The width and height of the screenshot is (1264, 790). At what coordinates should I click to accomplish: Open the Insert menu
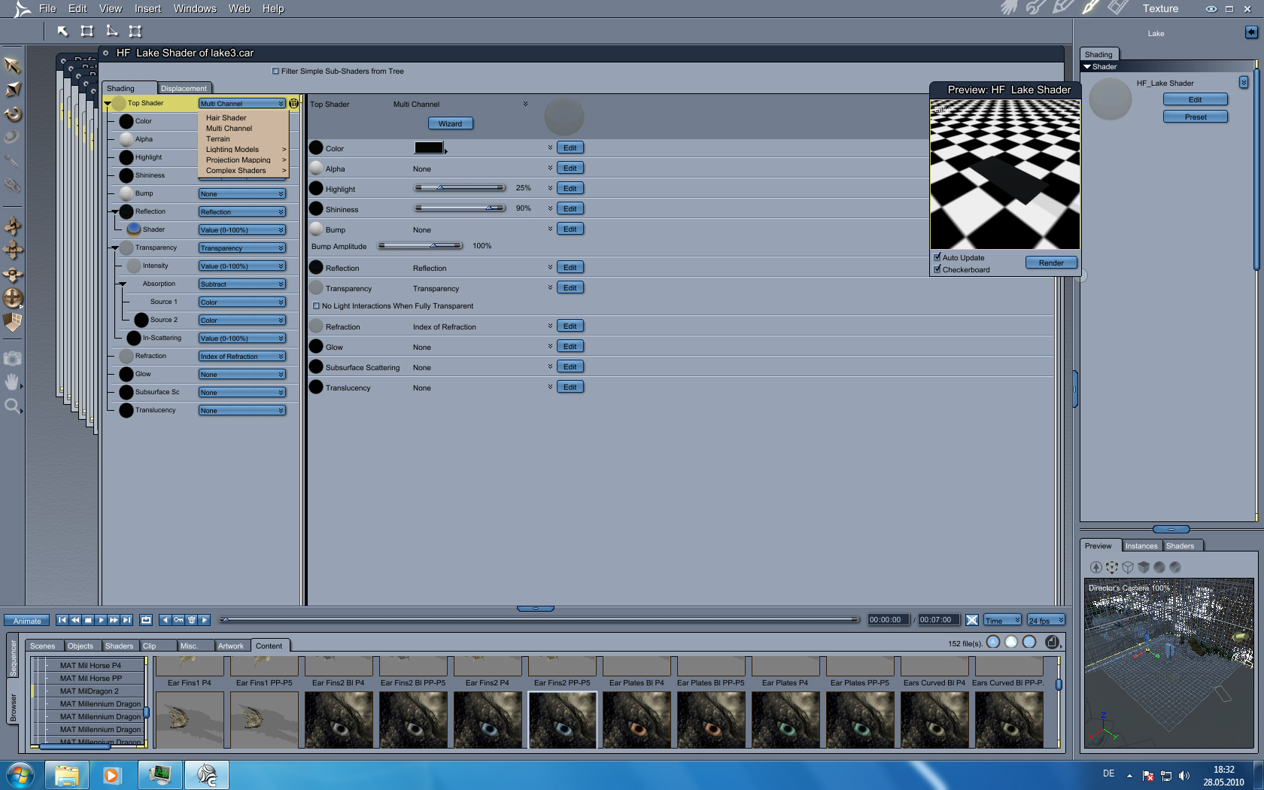(x=147, y=8)
